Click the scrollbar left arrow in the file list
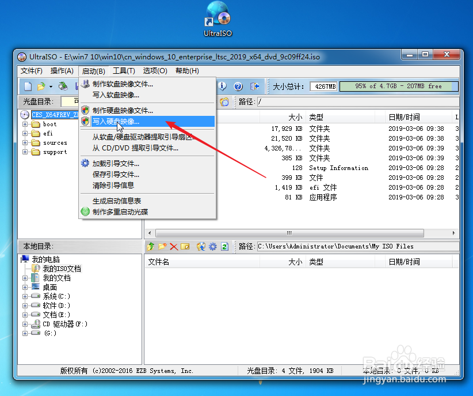473x396 pixels. tap(150, 233)
